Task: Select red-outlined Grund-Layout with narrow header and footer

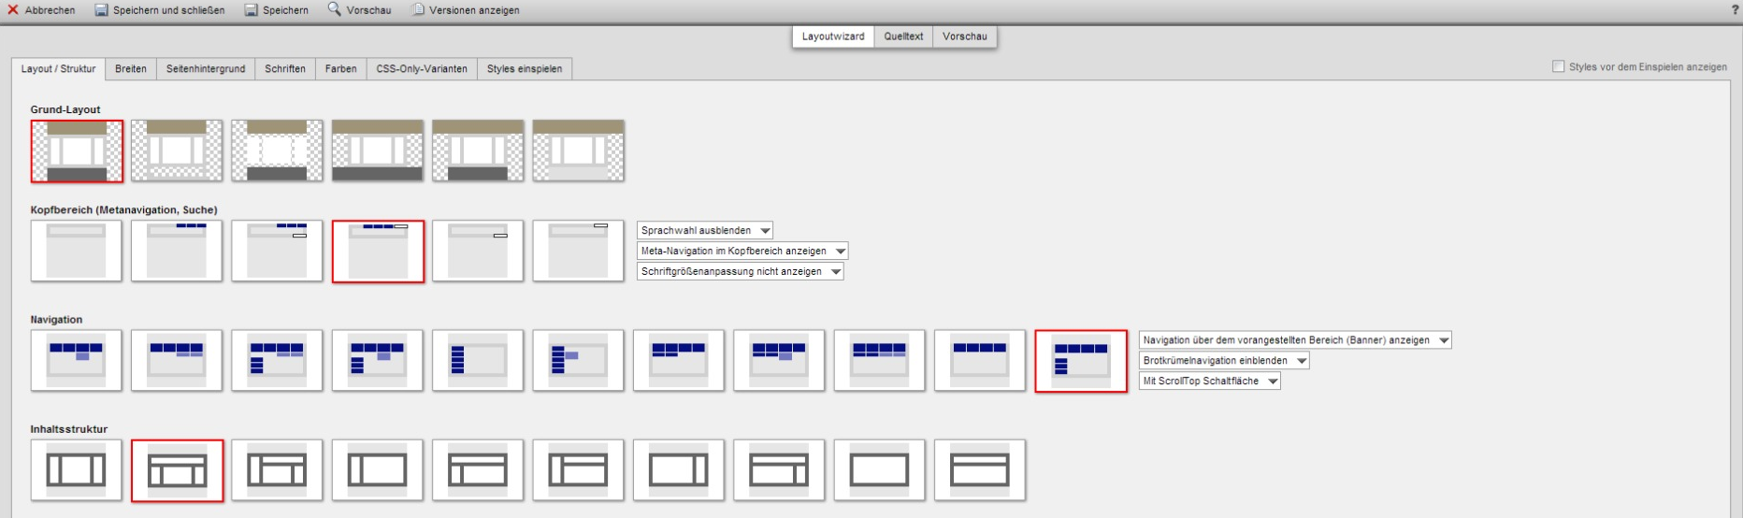Action: (x=77, y=151)
